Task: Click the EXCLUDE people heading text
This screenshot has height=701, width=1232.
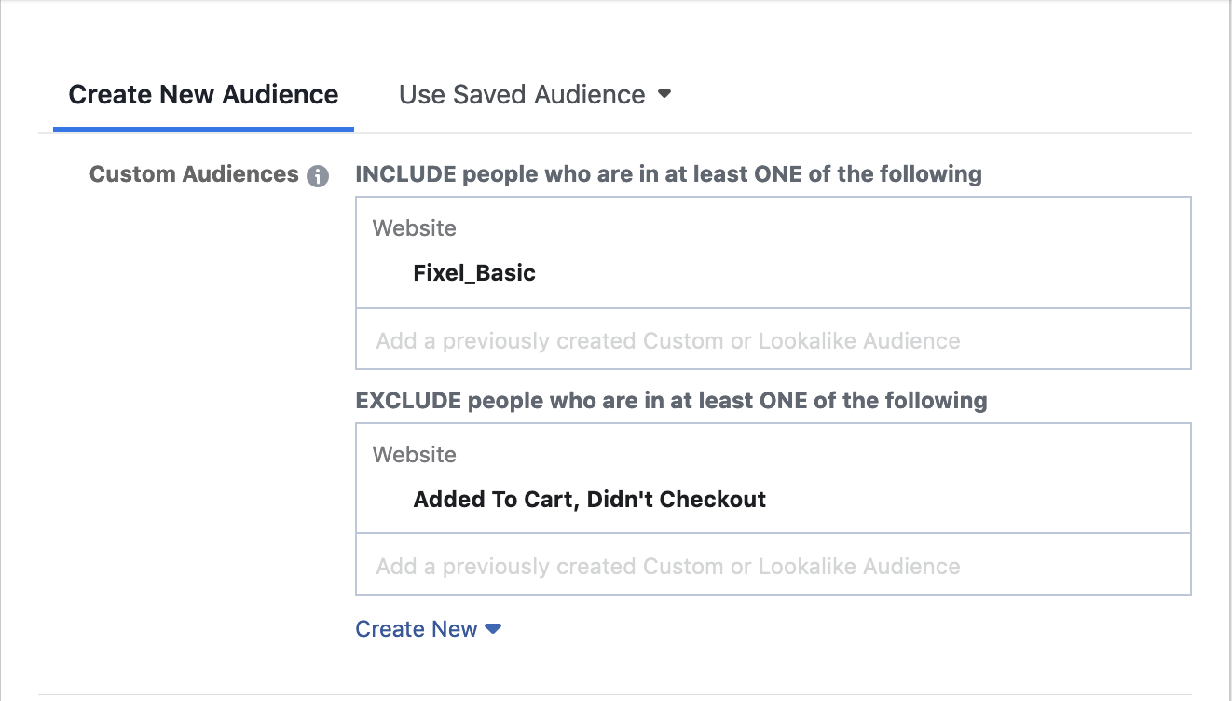Action: 671,401
